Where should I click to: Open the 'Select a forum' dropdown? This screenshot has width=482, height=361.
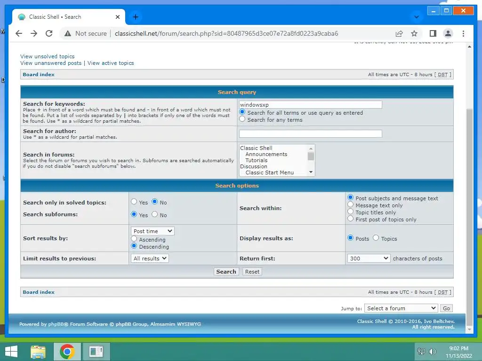[x=401, y=308]
